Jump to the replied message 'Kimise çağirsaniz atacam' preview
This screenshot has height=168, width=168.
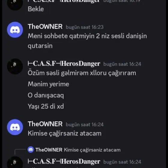pos(92,150)
